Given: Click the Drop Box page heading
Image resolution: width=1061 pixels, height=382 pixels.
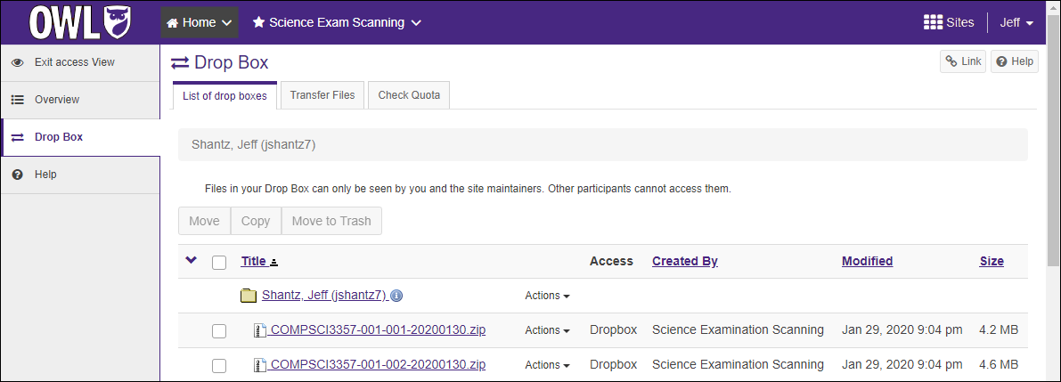Looking at the screenshot, I should [232, 63].
